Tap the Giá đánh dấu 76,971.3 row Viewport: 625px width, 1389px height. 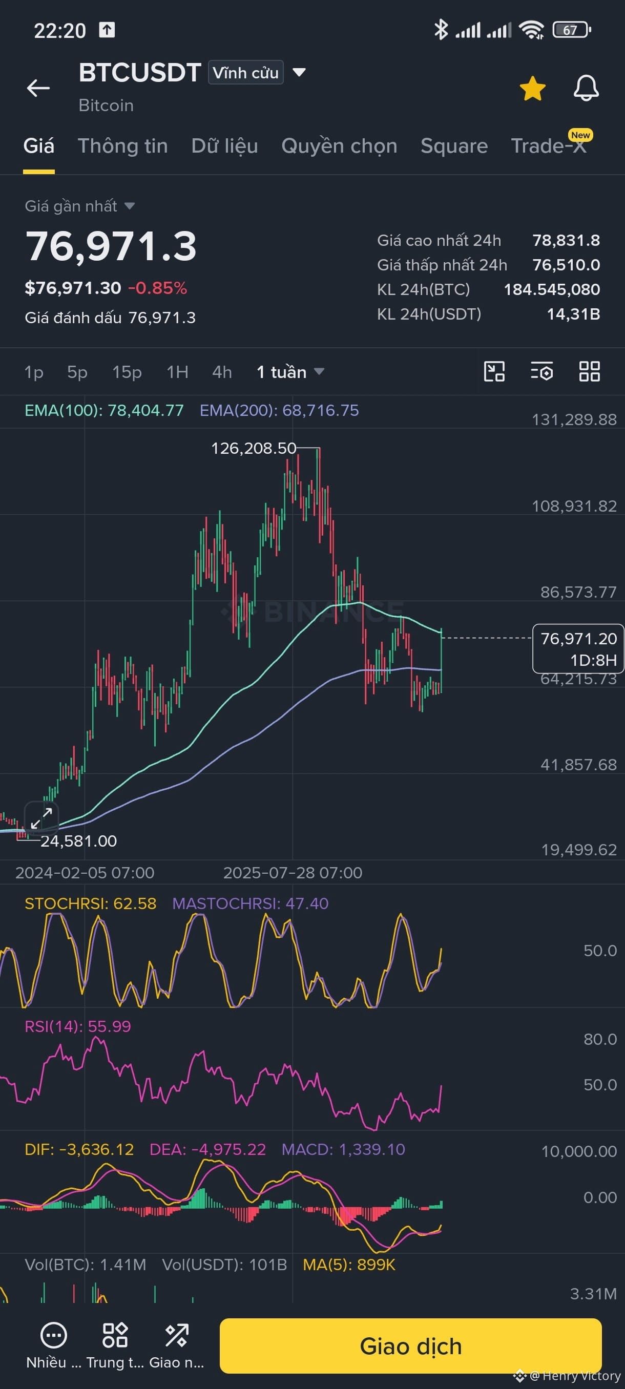point(110,318)
